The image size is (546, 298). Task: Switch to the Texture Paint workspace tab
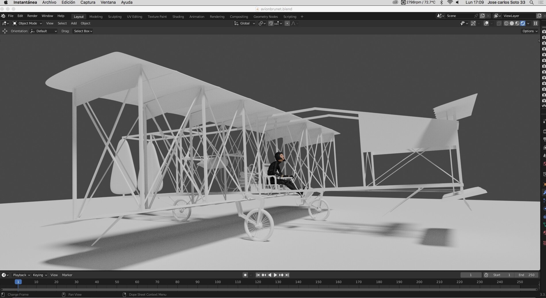(x=157, y=17)
